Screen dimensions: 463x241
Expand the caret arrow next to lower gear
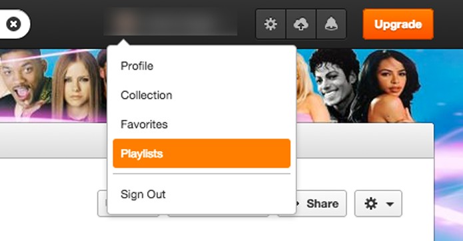390,204
